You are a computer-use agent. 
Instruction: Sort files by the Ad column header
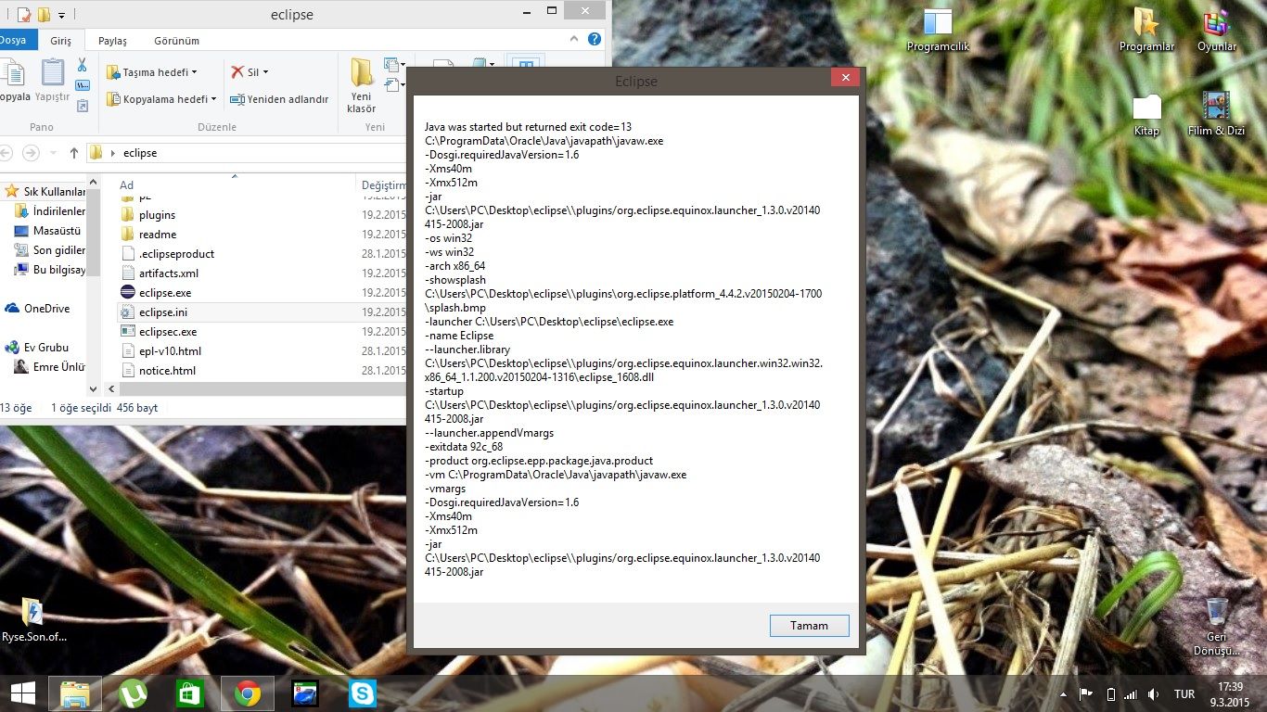(127, 185)
